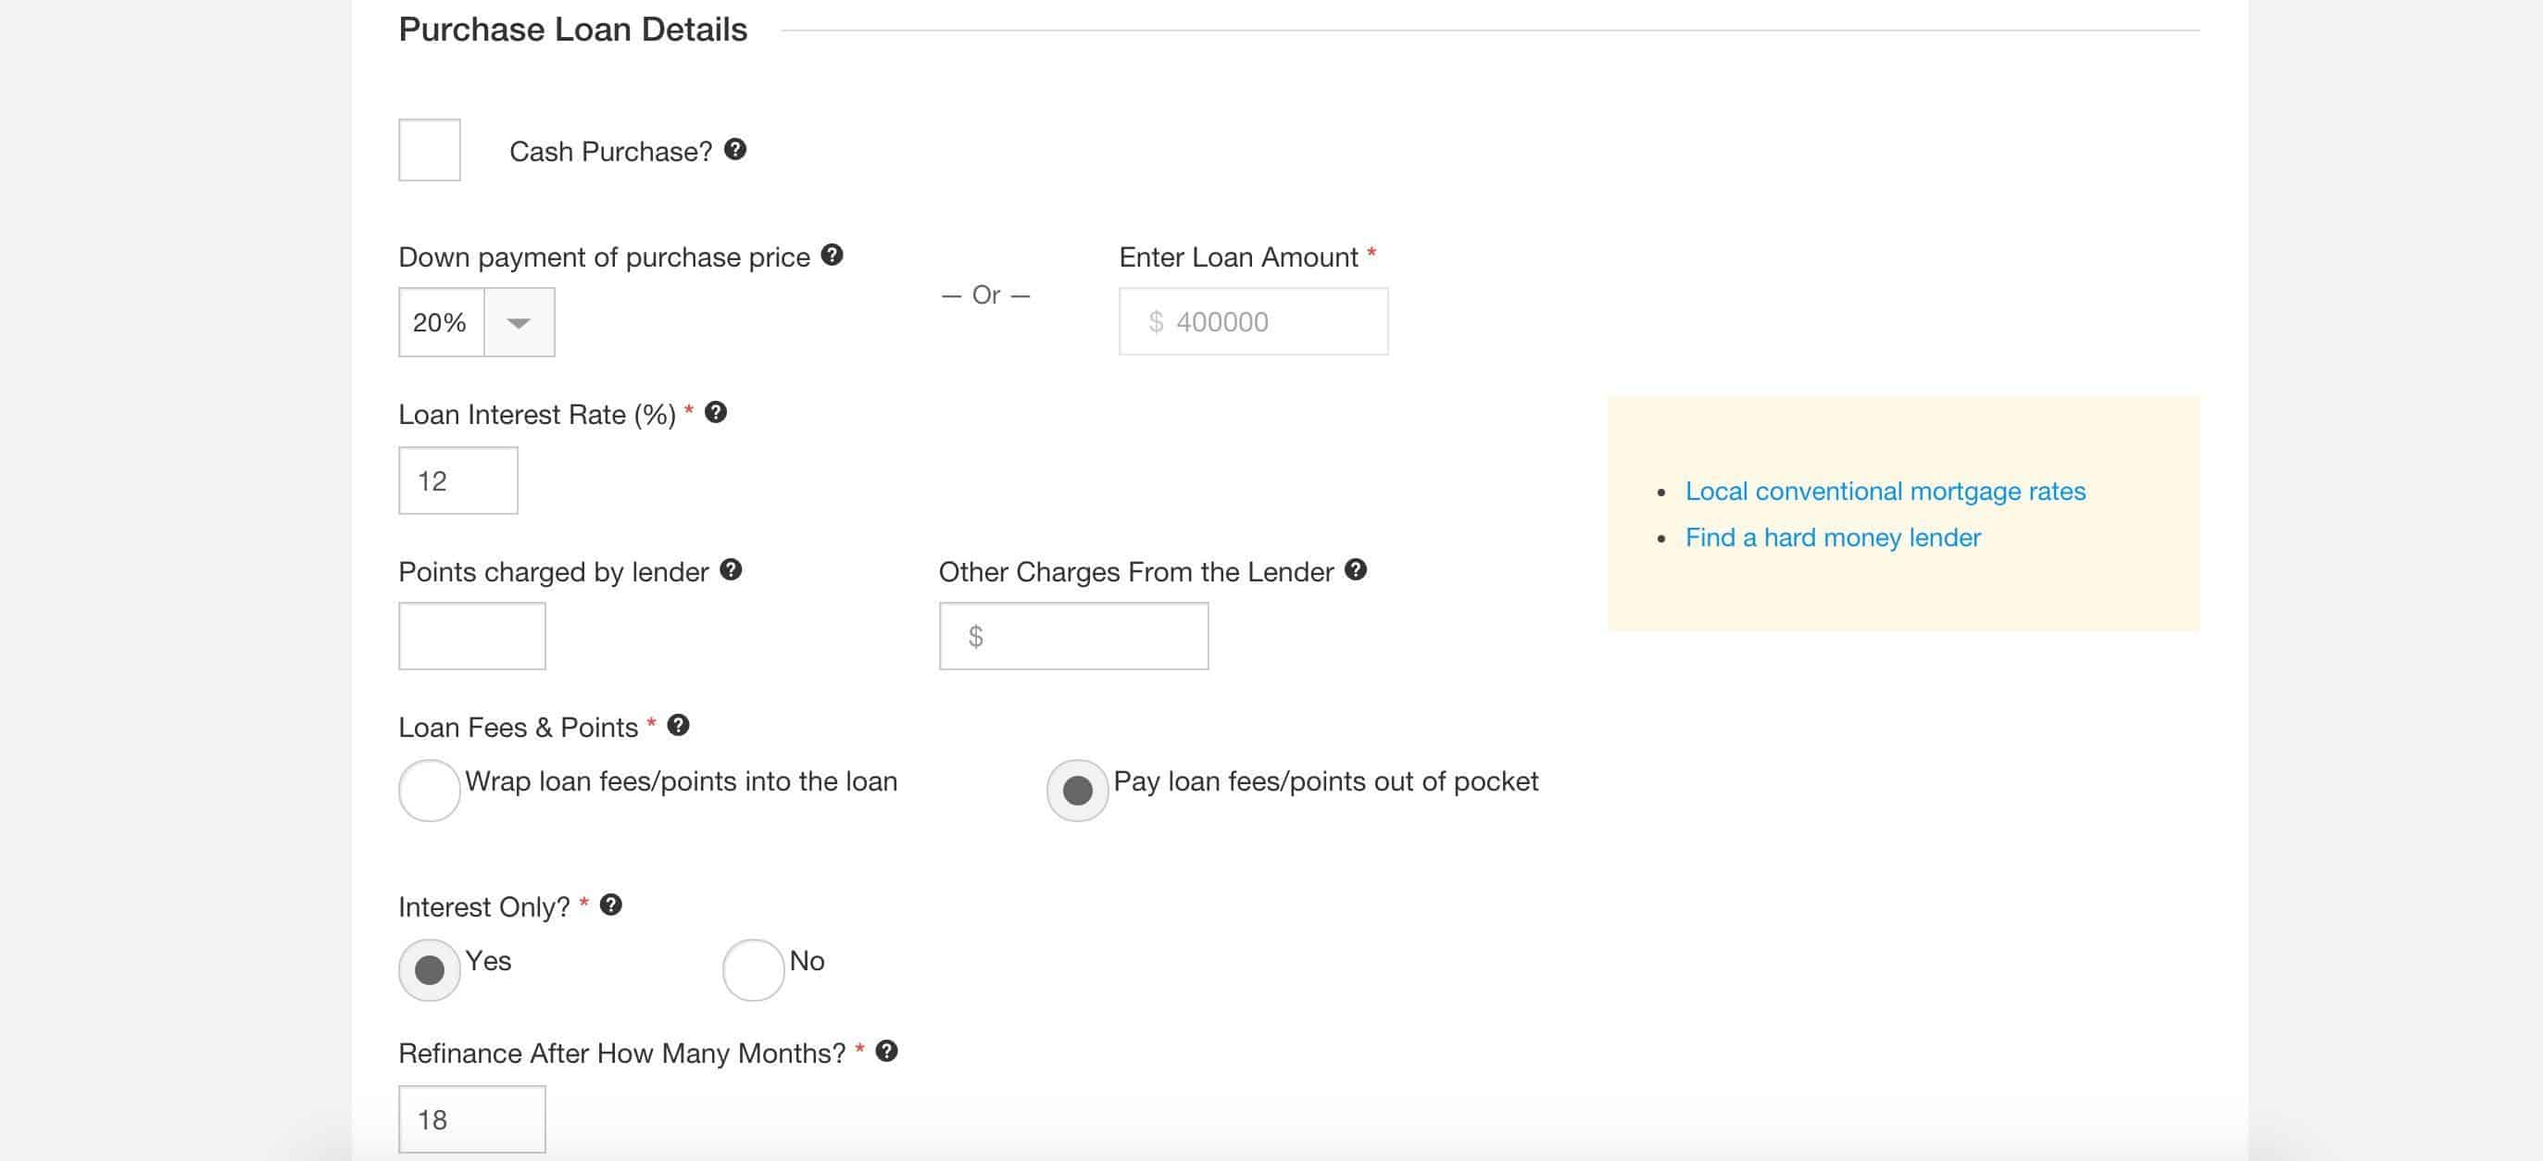Select Pay loan fees/points out of pocket
2543x1161 pixels.
[x=1077, y=790]
